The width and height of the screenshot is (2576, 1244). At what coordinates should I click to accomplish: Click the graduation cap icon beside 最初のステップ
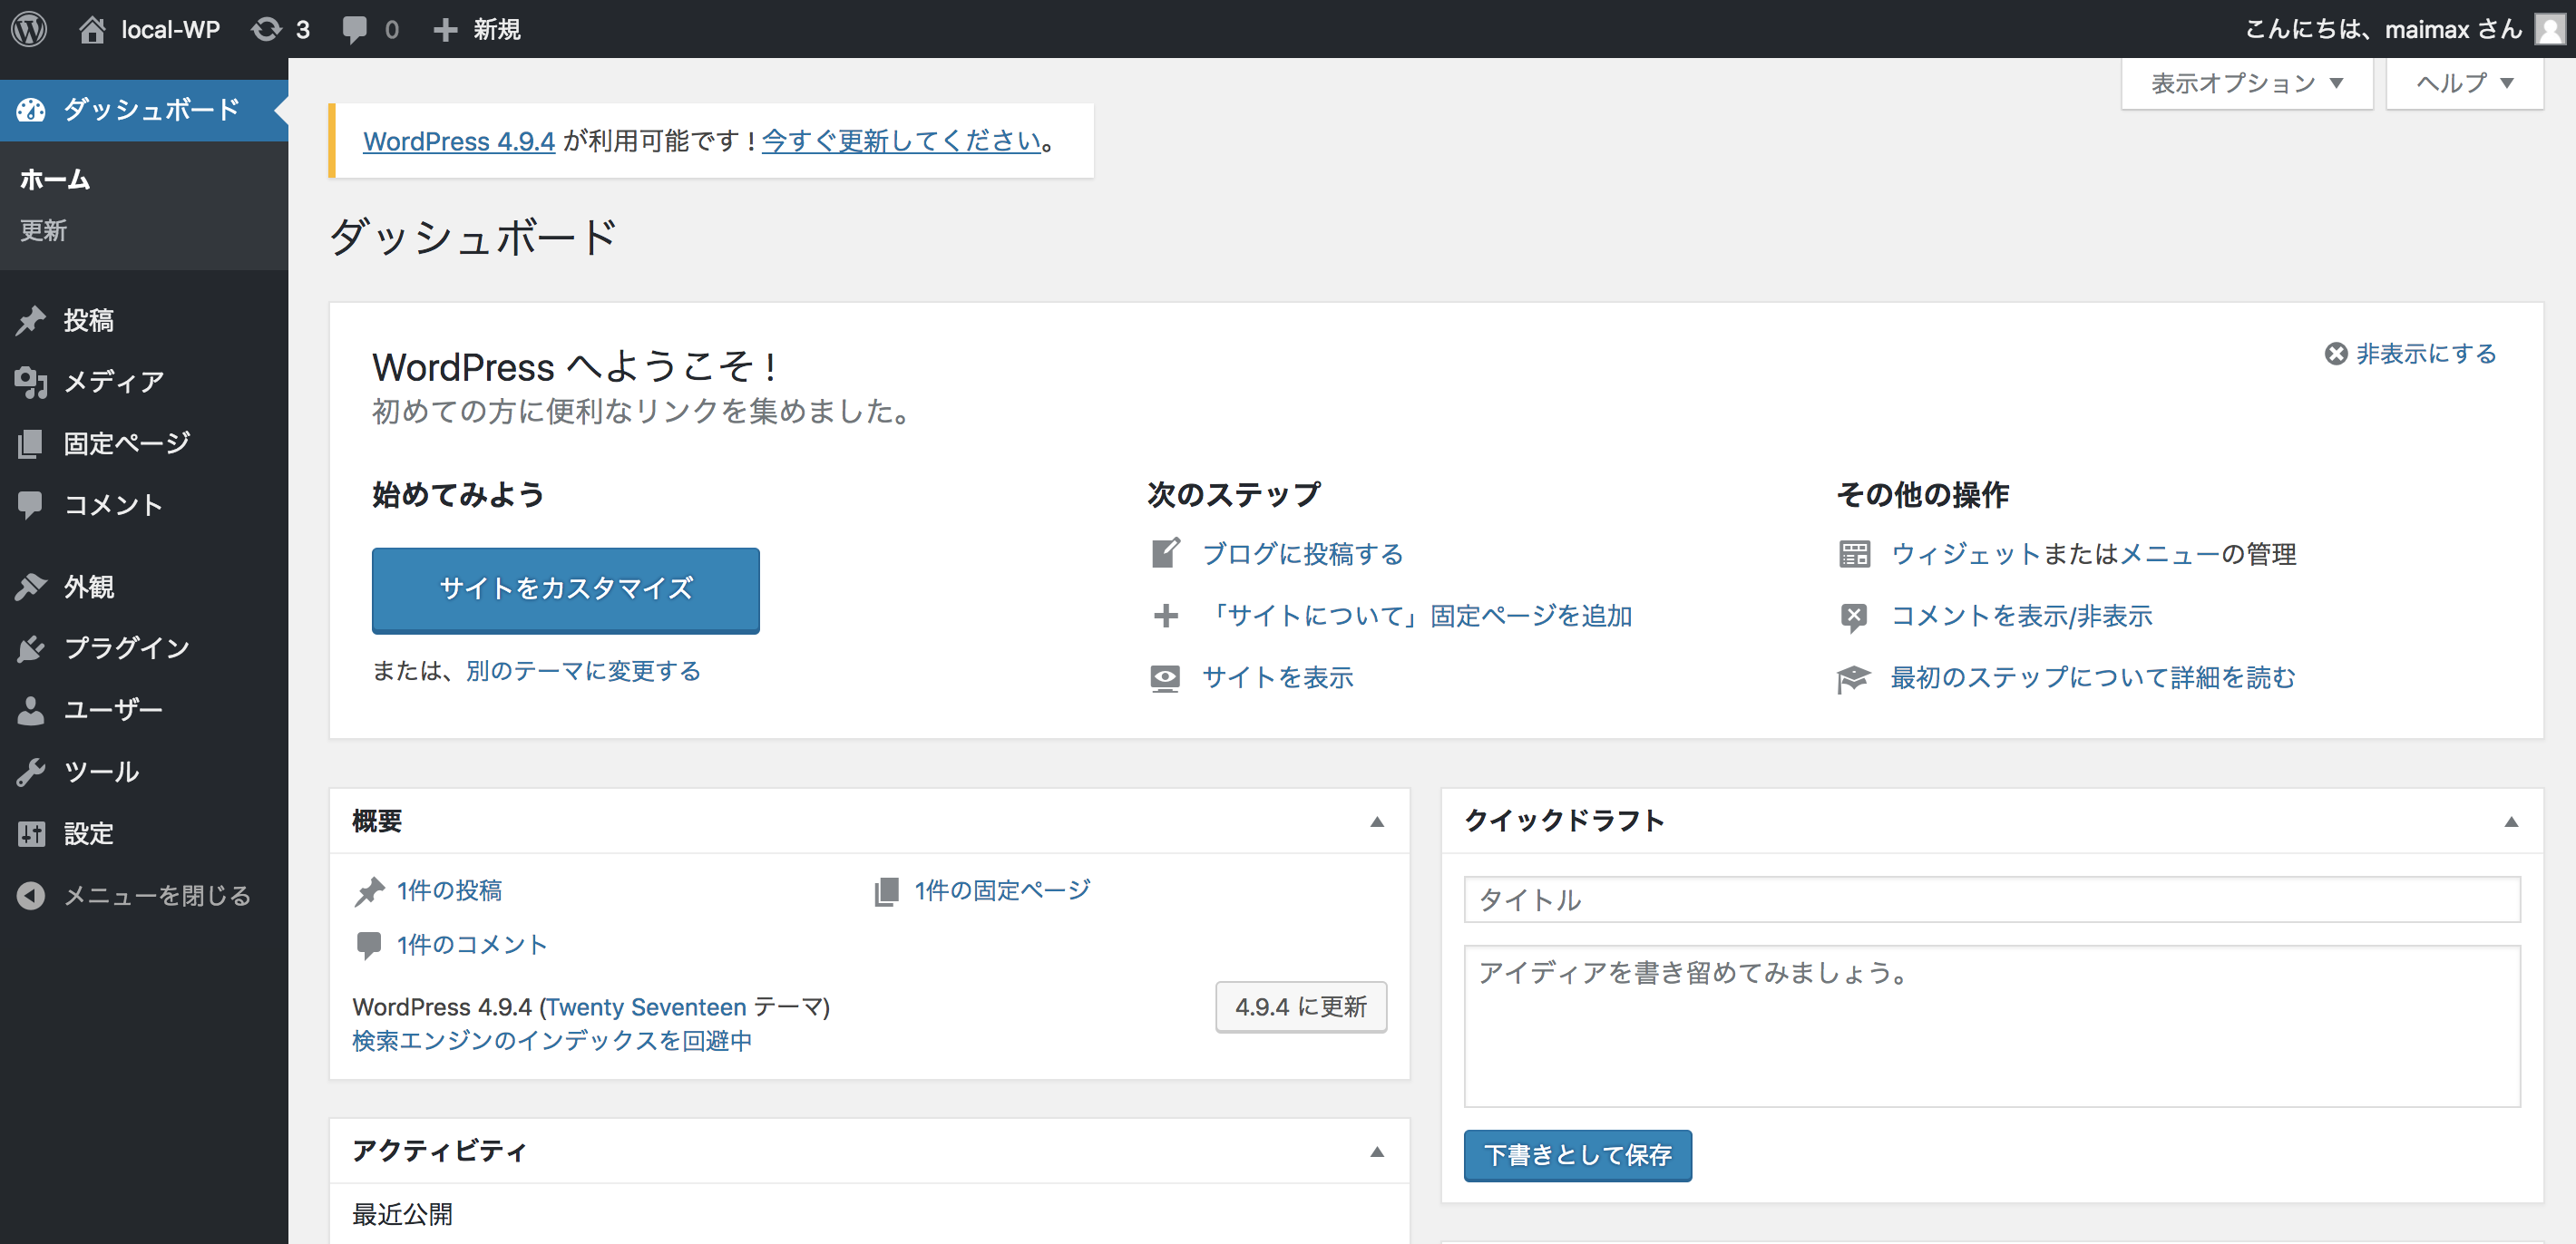coord(1854,679)
